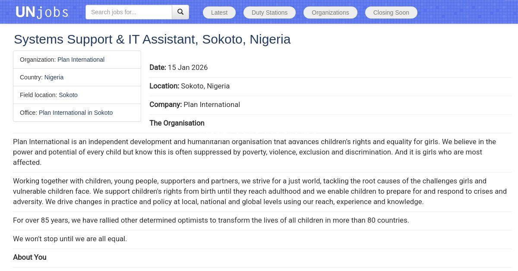This screenshot has height=271, width=518.
Task: Open the Plan International organization link
Action: click(x=81, y=60)
